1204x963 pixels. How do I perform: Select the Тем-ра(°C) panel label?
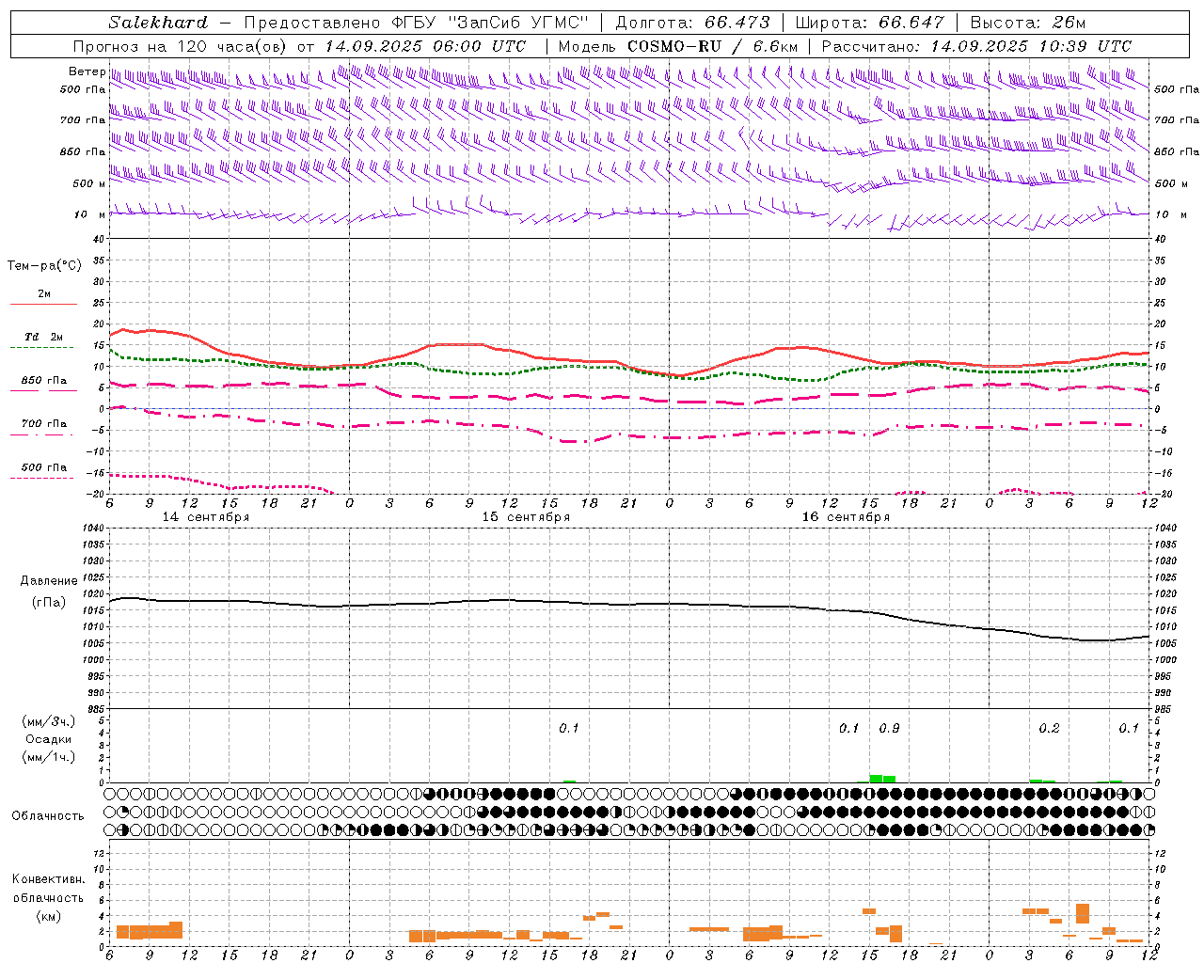(44, 265)
